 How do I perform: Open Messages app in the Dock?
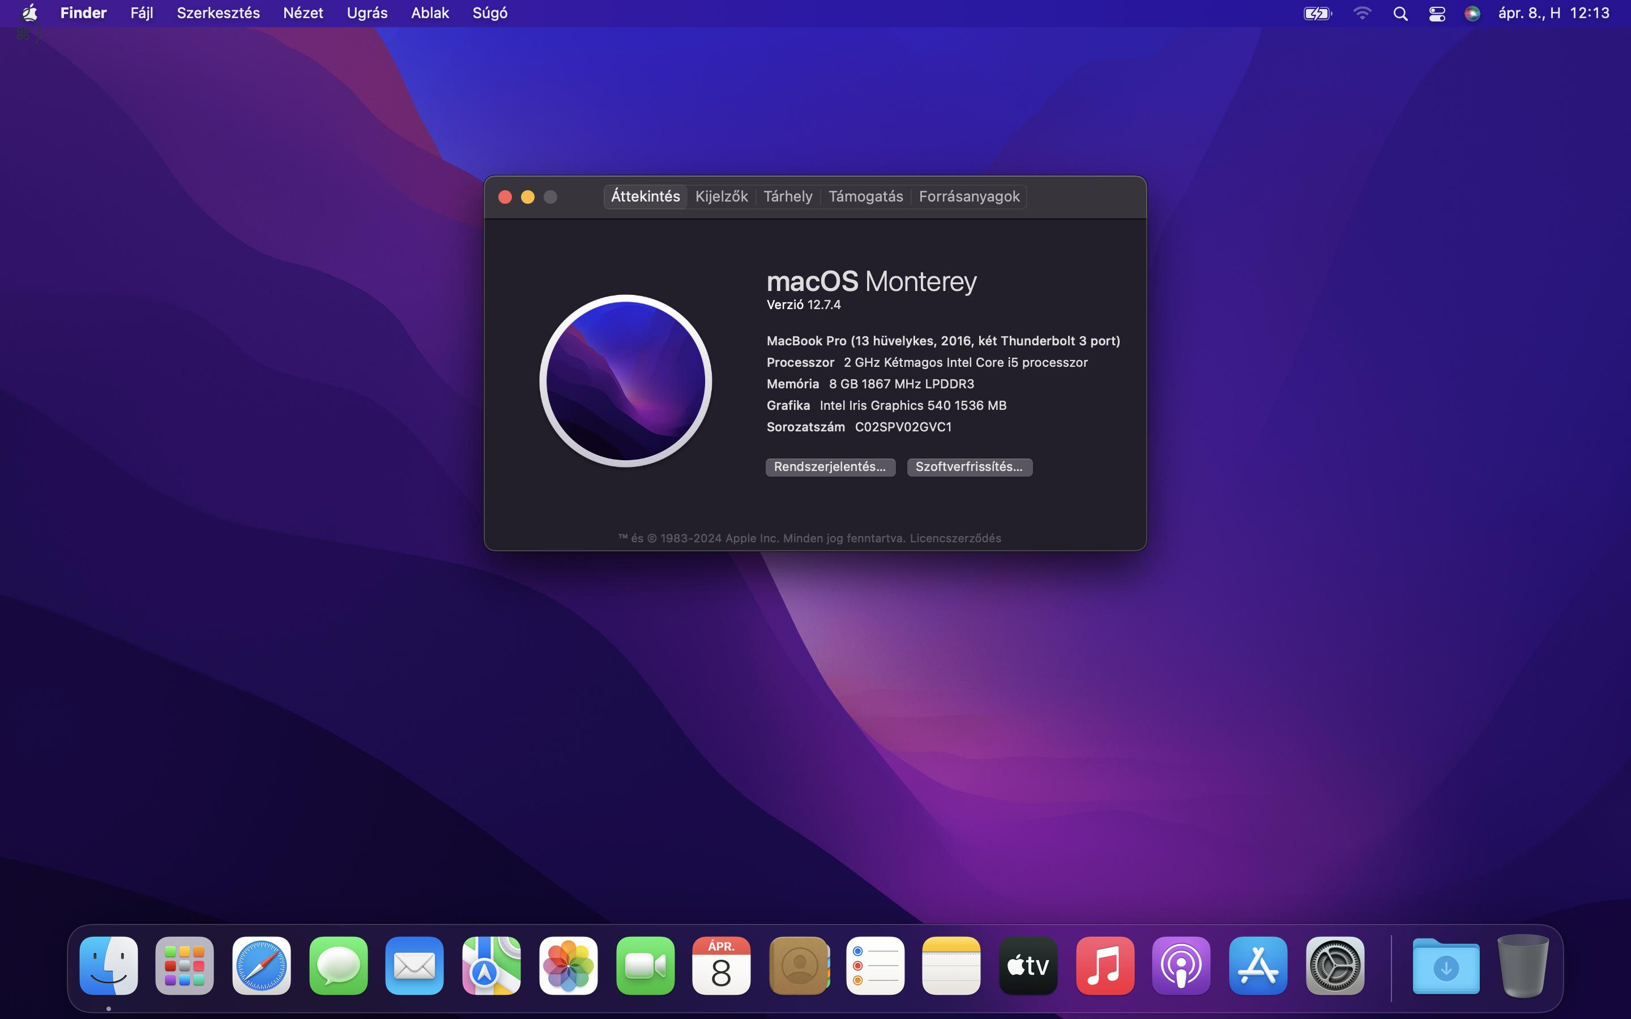click(x=338, y=965)
